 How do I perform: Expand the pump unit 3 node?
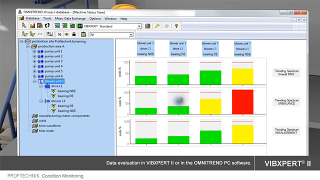34,61
